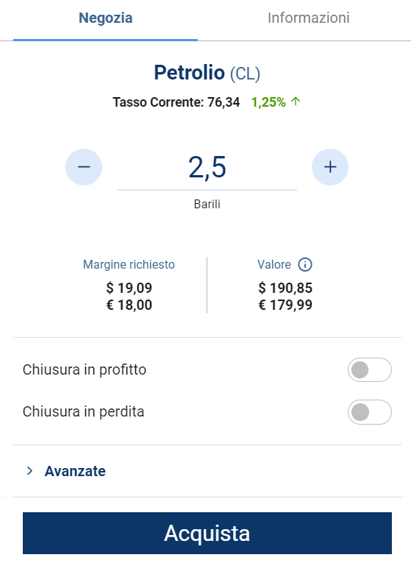This screenshot has width=411, height=563.
Task: Click the green up arrow indicator
Action: click(296, 102)
